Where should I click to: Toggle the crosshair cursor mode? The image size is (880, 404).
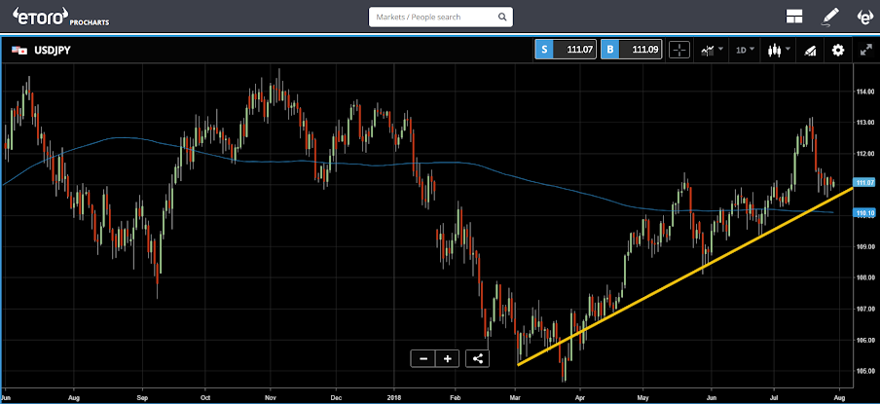pyautogui.click(x=679, y=50)
